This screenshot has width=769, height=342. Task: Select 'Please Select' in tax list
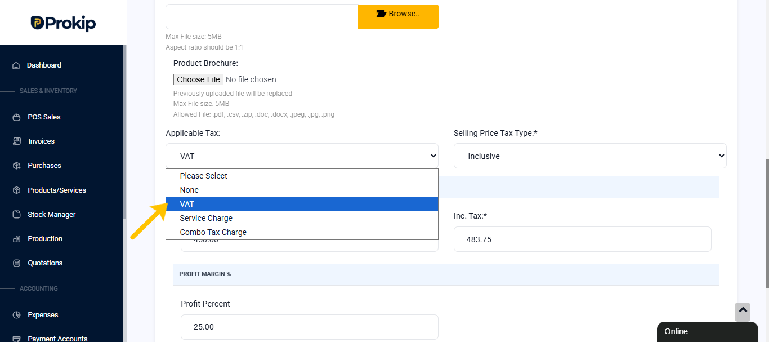pos(302,176)
